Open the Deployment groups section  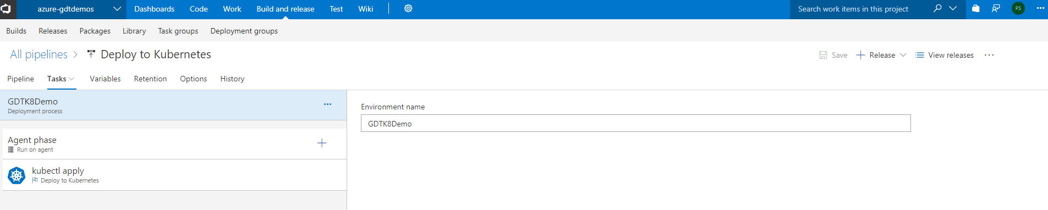point(244,31)
